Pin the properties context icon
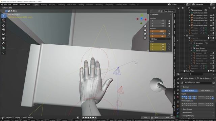Image resolution: width=216 pixels, height=121 pixels. click(214, 78)
